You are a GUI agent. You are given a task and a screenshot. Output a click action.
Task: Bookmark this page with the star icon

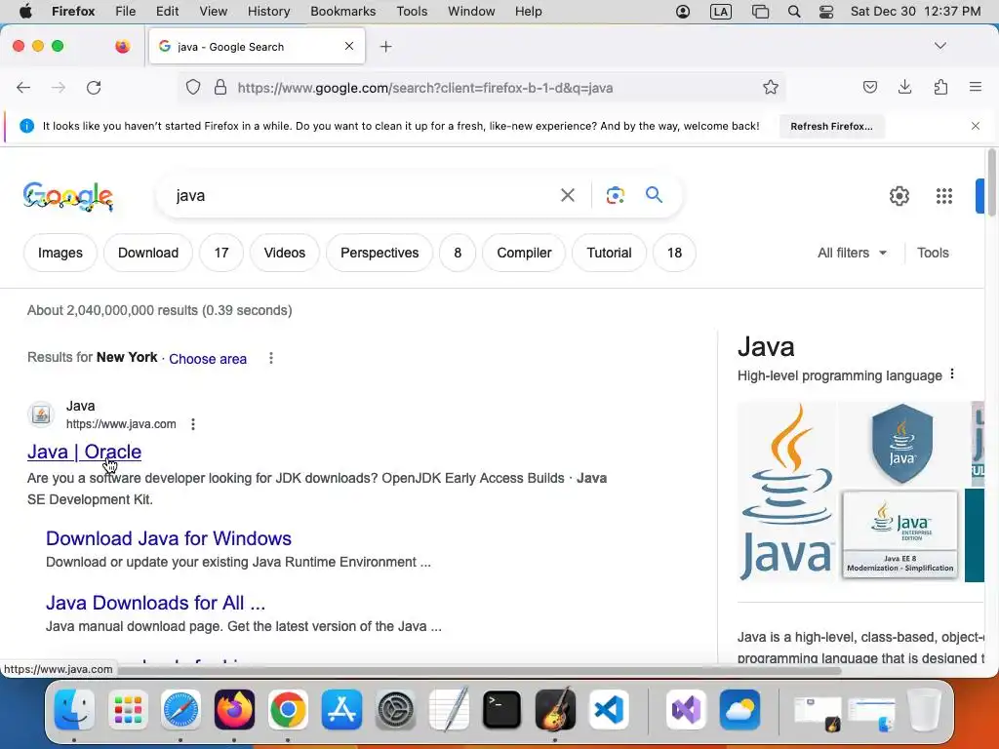[771, 87]
